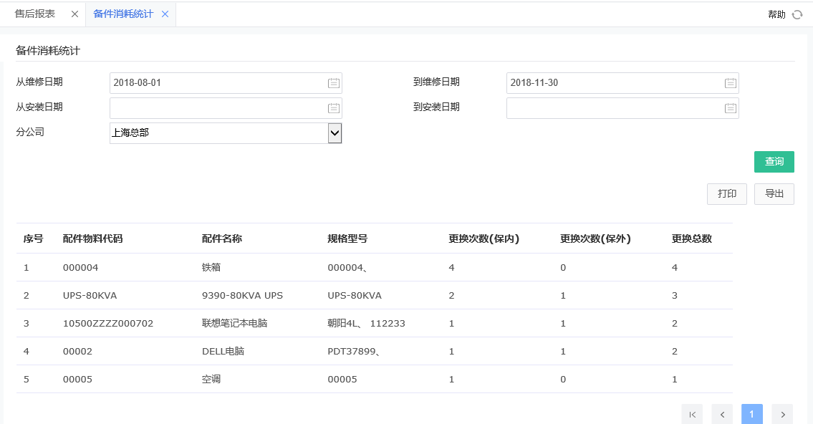Open the calendar picker for 到安装日期
The image size is (813, 424).
730,107
